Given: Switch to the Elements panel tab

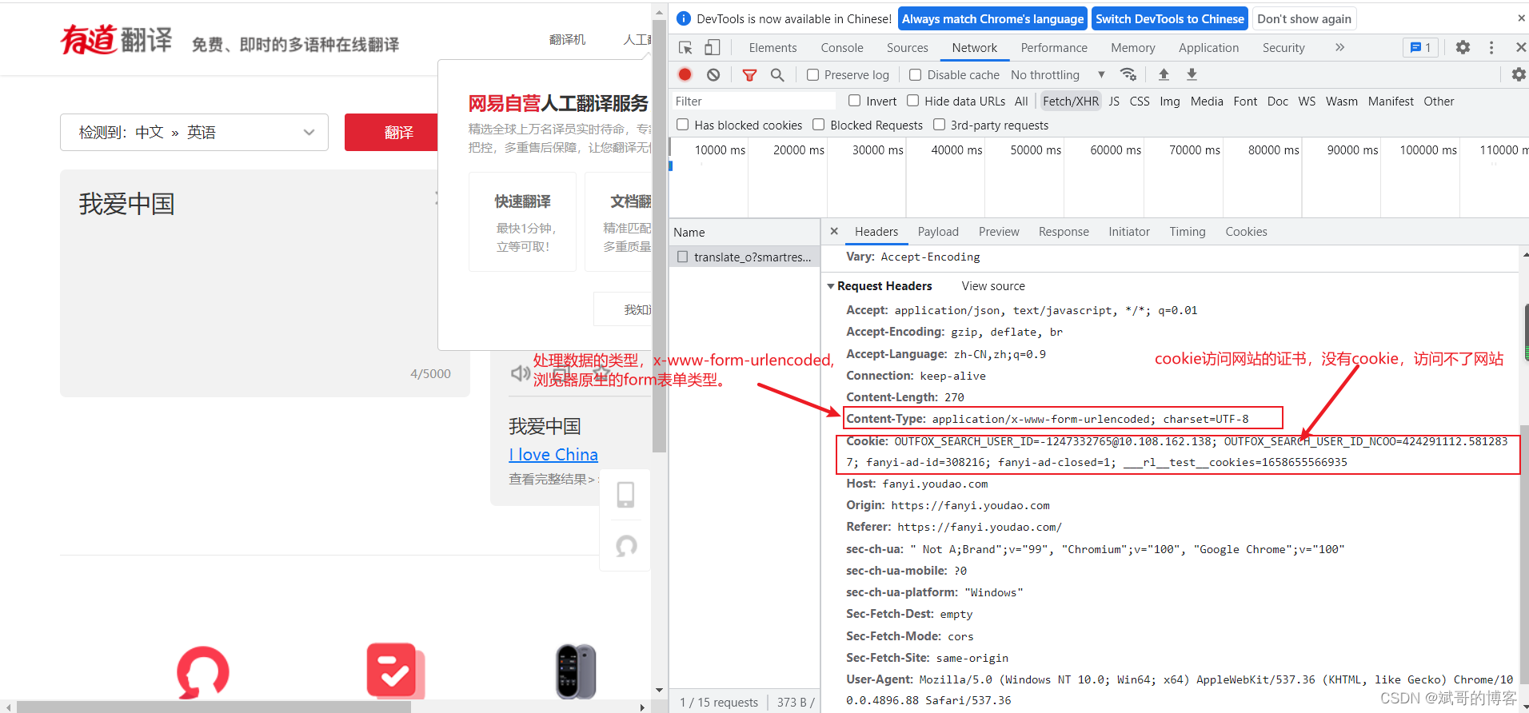Looking at the screenshot, I should pos(772,48).
